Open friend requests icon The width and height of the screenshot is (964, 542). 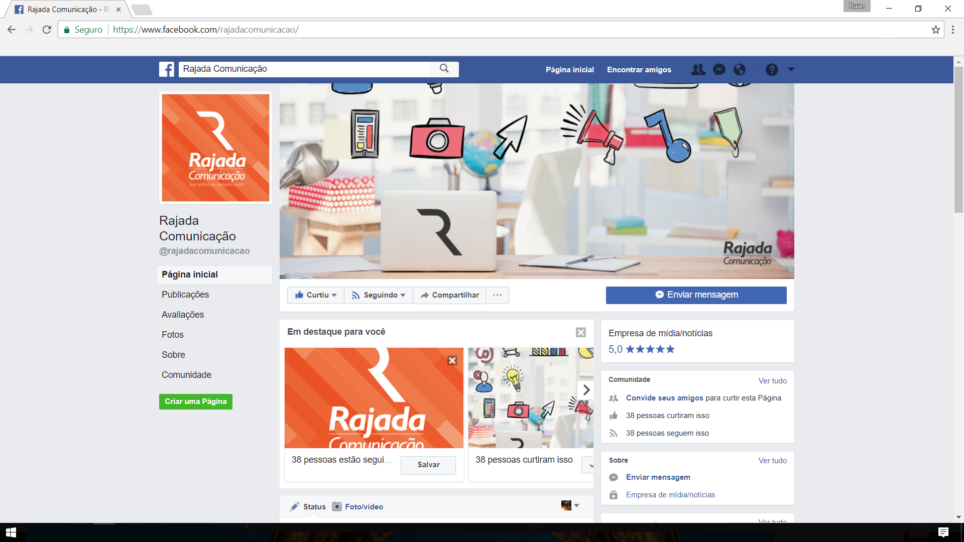click(x=698, y=70)
